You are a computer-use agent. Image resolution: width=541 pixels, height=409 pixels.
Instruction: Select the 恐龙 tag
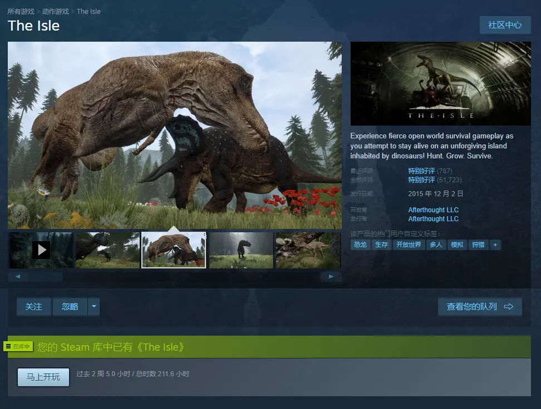(360, 245)
